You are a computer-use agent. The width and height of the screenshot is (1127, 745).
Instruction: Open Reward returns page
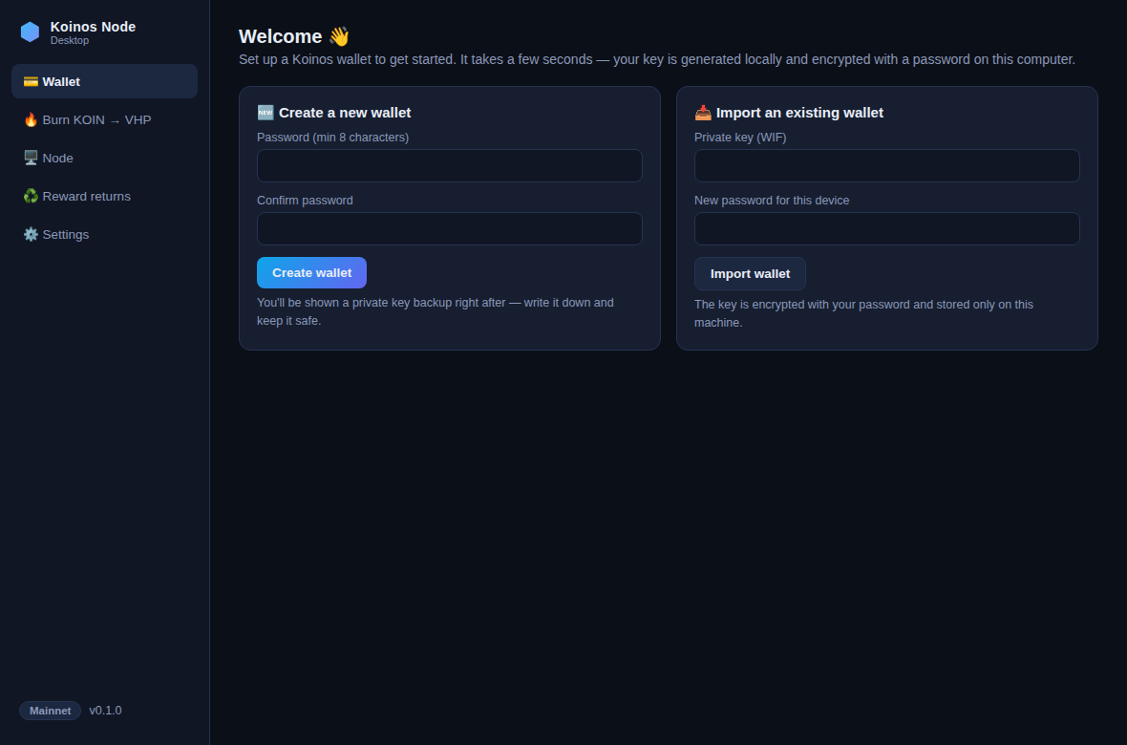[104, 196]
